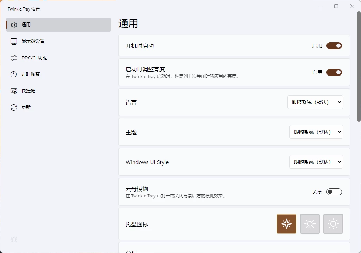Image resolution: width=361 pixels, height=253 pixels.
Task: Select the Twinkle Tray star tray icon style
Action: [x=286, y=223]
